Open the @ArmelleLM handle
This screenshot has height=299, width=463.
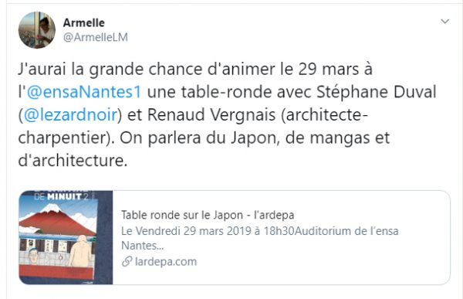(x=96, y=37)
